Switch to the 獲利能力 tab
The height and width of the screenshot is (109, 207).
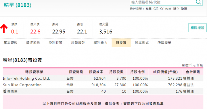pos(100,43)
